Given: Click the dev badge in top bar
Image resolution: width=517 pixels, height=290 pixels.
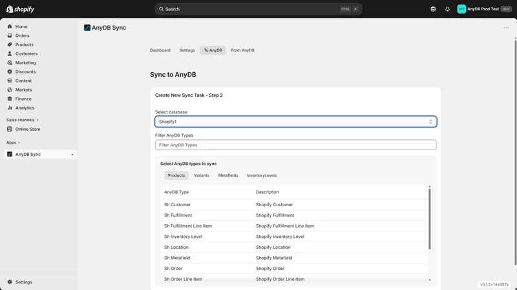Looking at the screenshot, I should point(506,9).
